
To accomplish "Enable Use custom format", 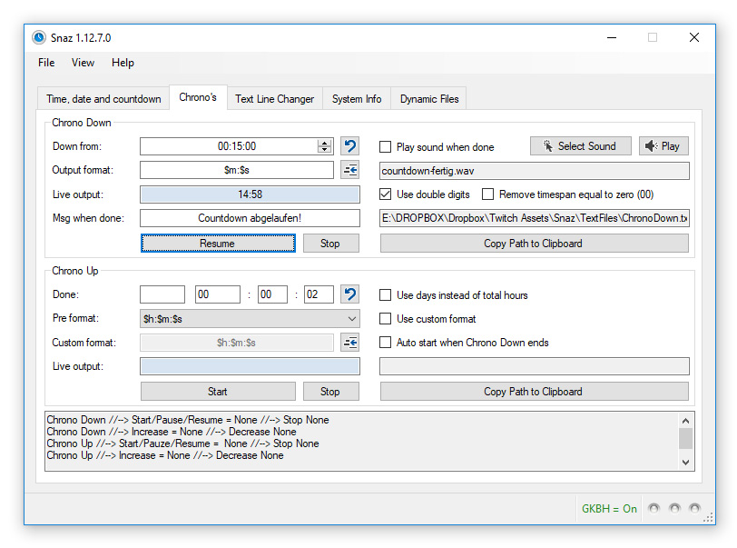I will coord(385,319).
